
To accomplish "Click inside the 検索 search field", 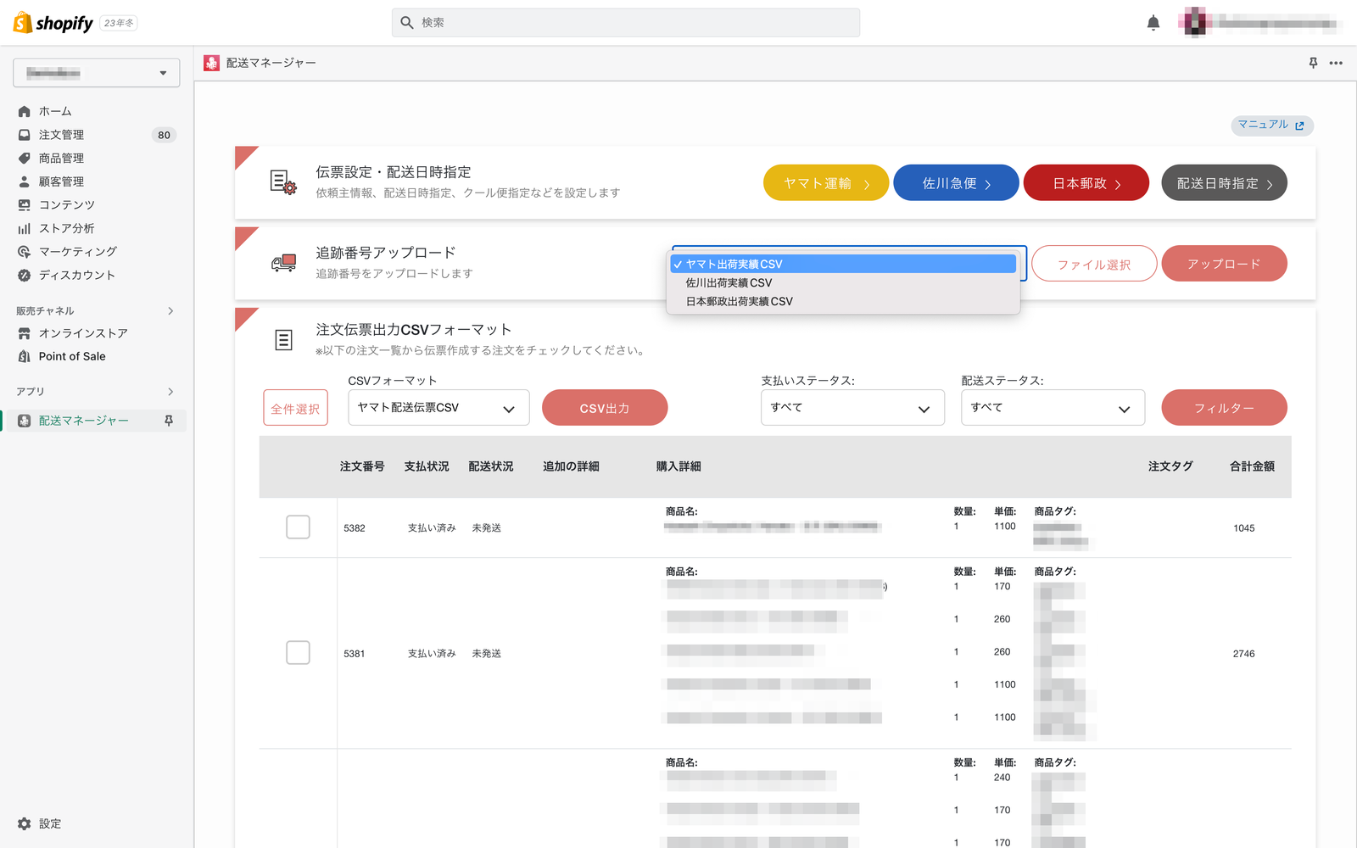I will [x=625, y=22].
